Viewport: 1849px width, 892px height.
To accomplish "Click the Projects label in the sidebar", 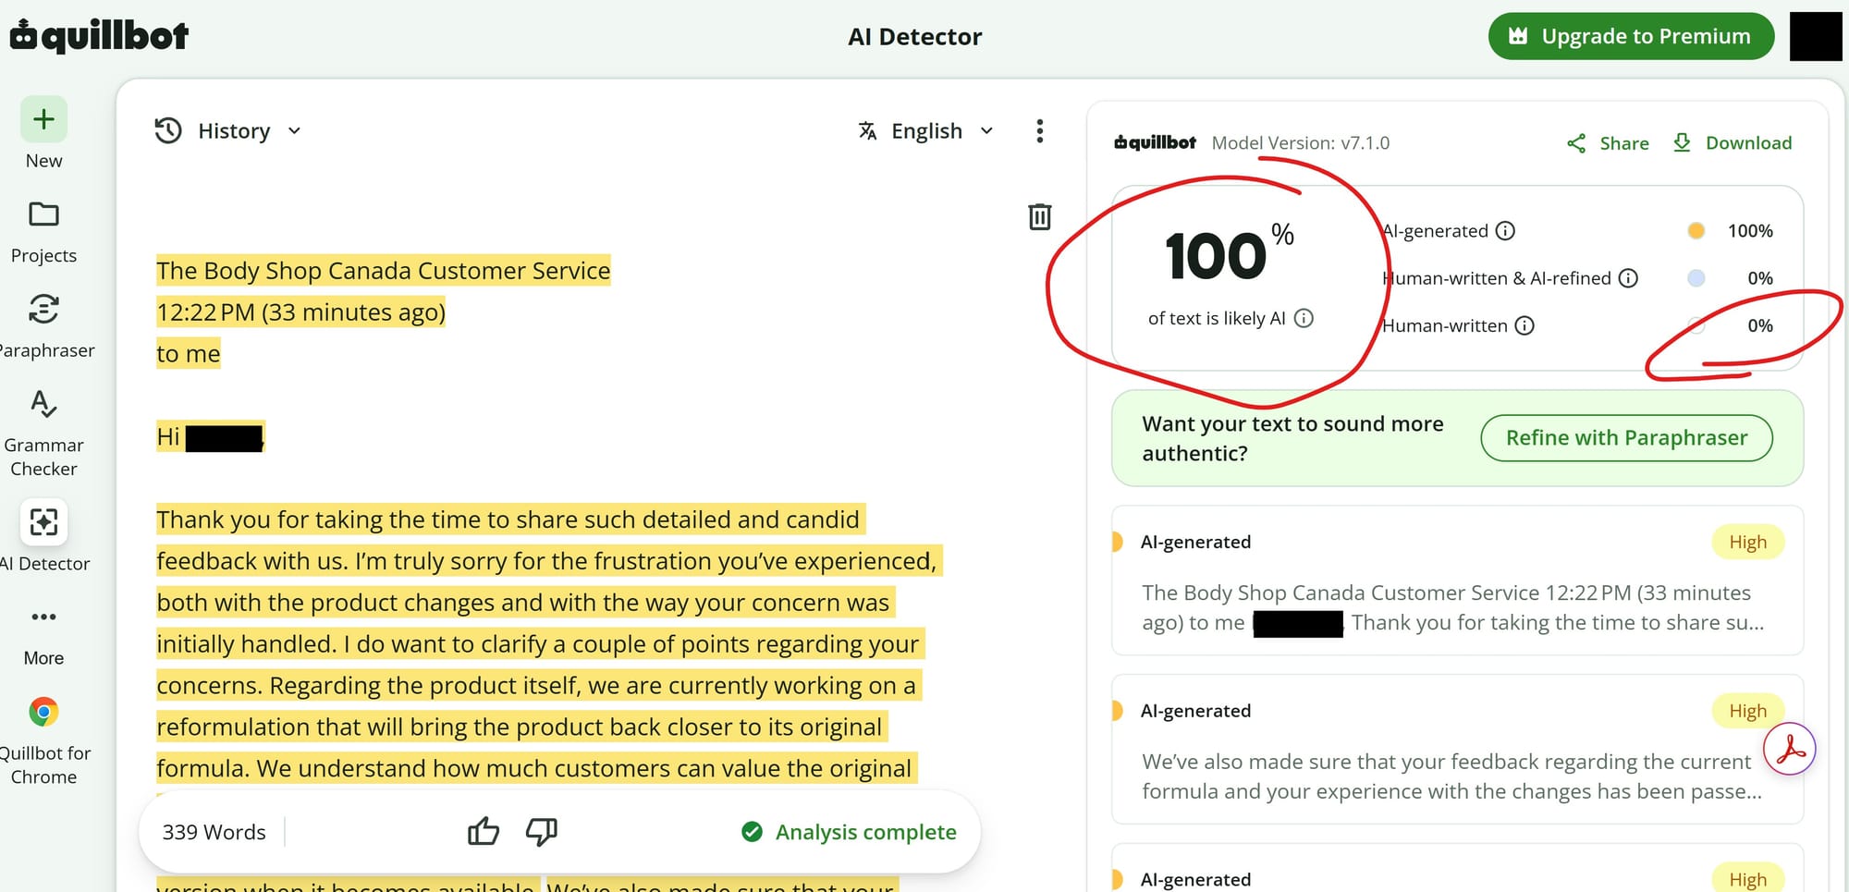I will click(43, 255).
